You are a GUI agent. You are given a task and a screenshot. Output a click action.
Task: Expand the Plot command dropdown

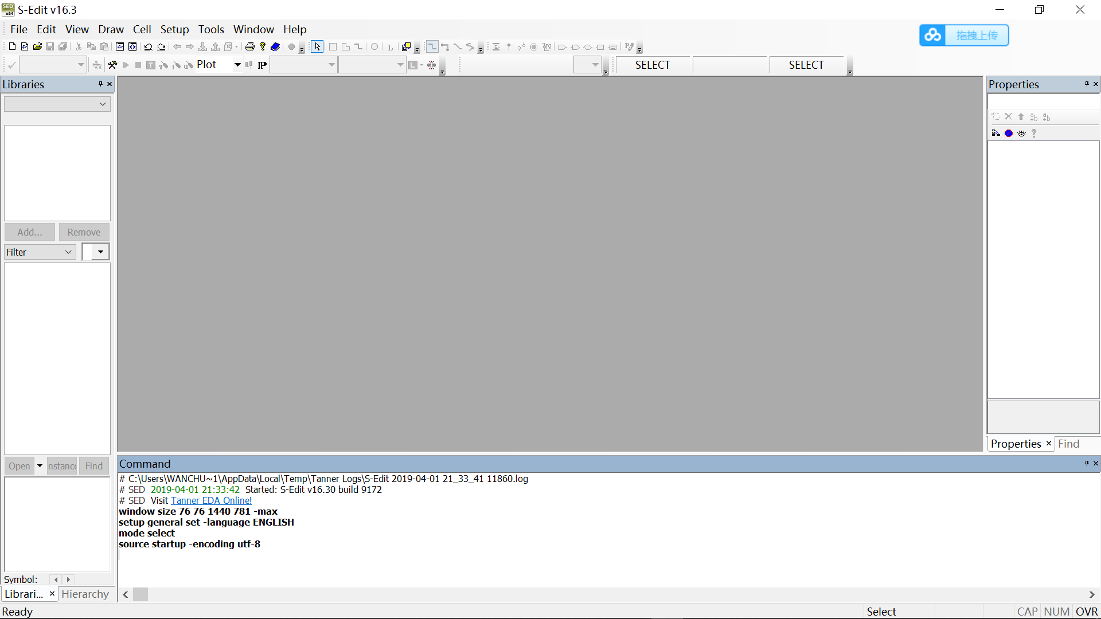(x=237, y=65)
